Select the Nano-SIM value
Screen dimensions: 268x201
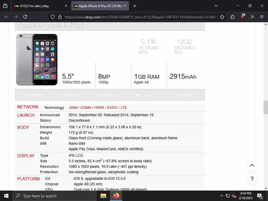[x=77, y=144]
